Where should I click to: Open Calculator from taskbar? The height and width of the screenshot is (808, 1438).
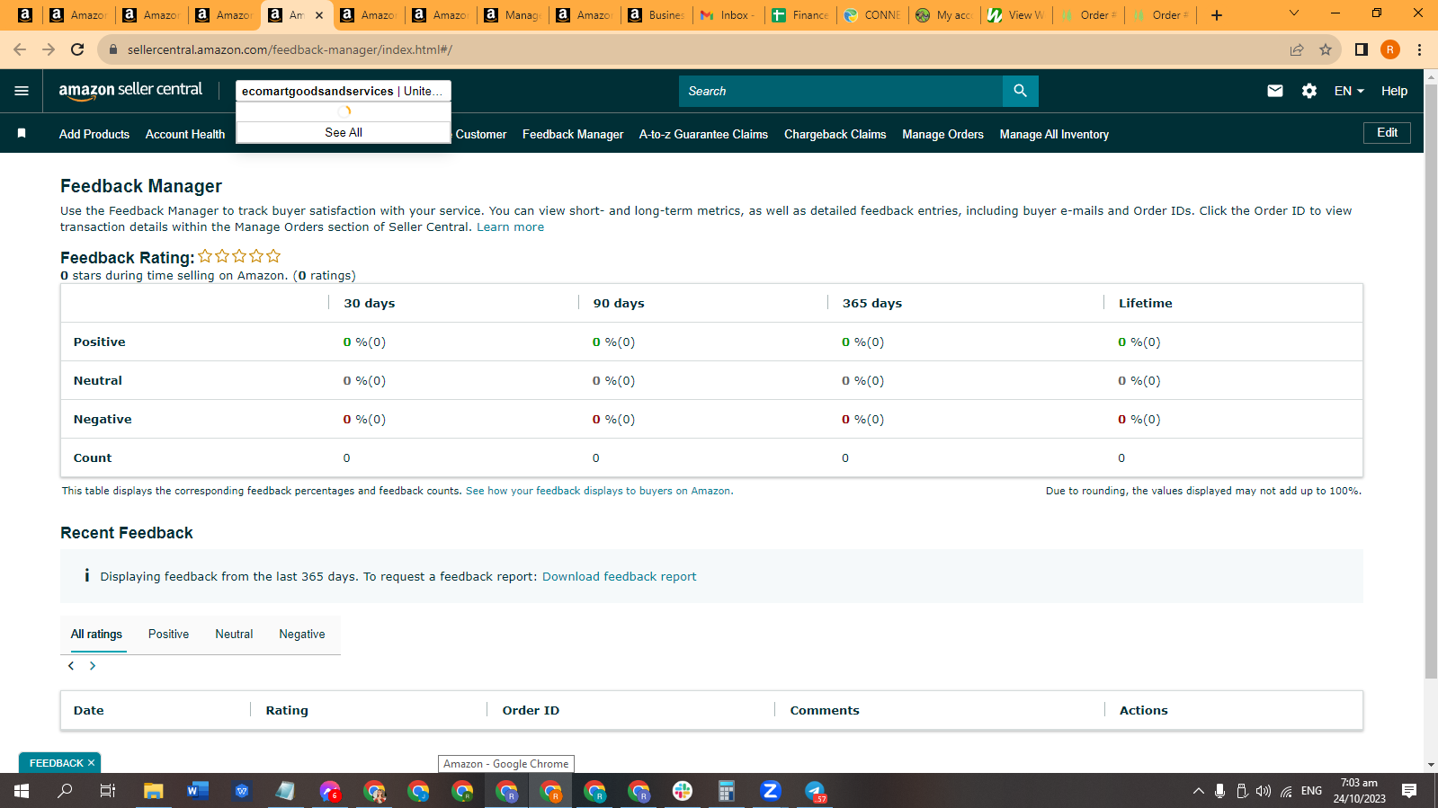pos(726,791)
